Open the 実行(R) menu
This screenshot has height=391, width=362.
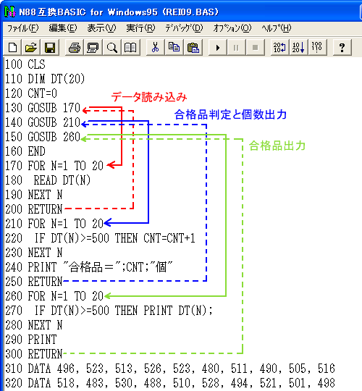pyautogui.click(x=140, y=28)
